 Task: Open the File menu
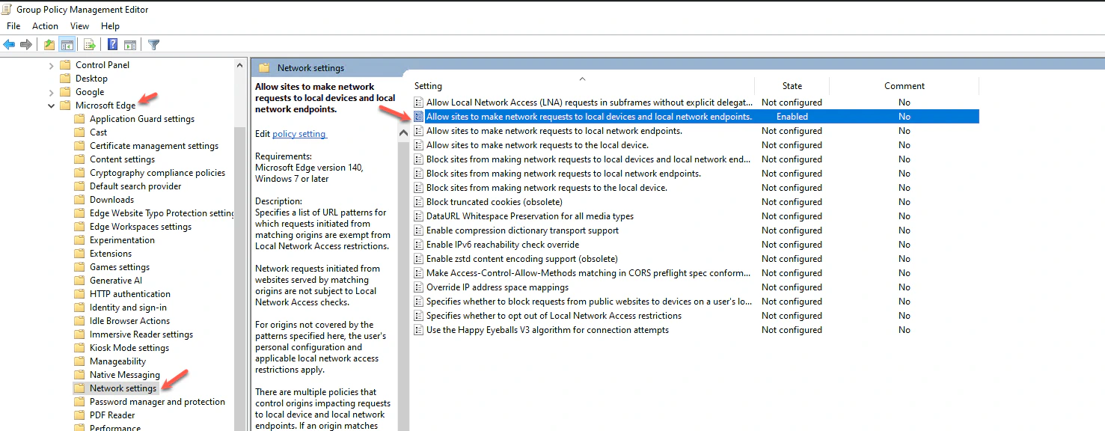(x=13, y=26)
